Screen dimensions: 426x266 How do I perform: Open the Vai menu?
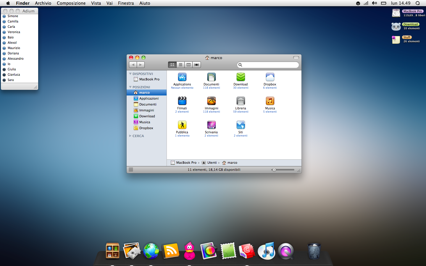tap(109, 3)
